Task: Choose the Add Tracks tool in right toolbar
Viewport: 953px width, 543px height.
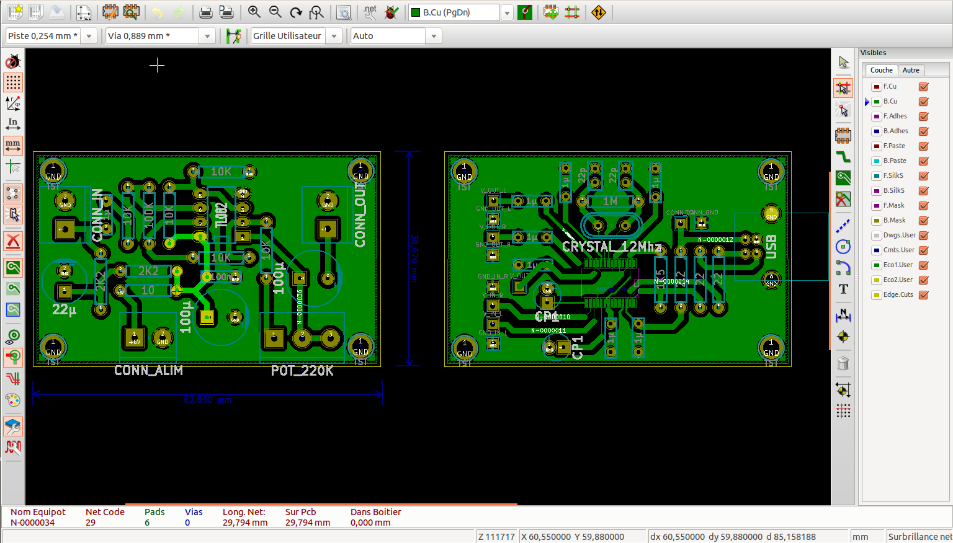Action: click(x=843, y=156)
